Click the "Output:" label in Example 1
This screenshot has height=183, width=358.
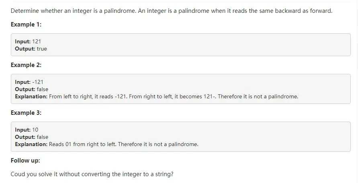(25, 49)
